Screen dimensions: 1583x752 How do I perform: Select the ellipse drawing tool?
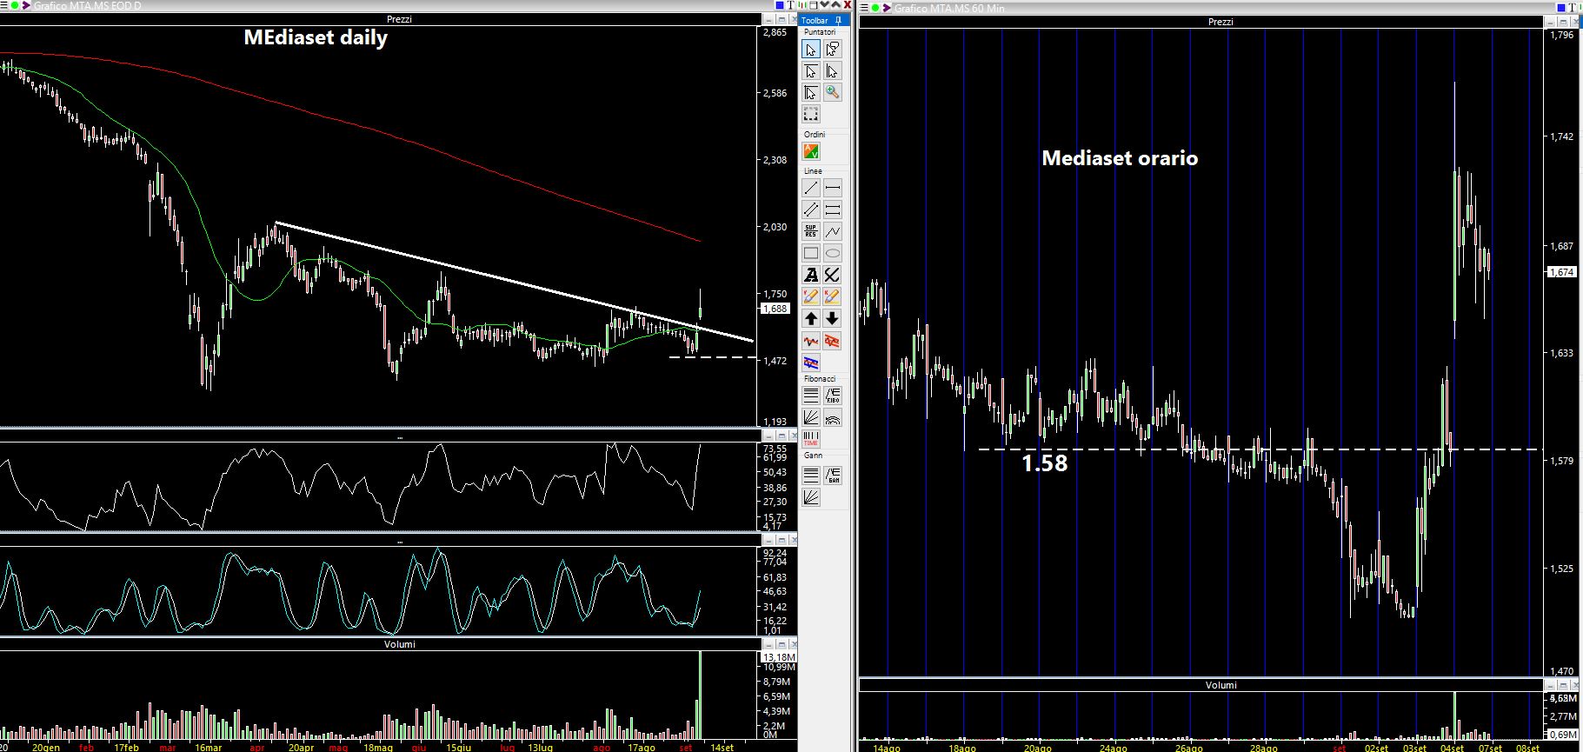[832, 253]
